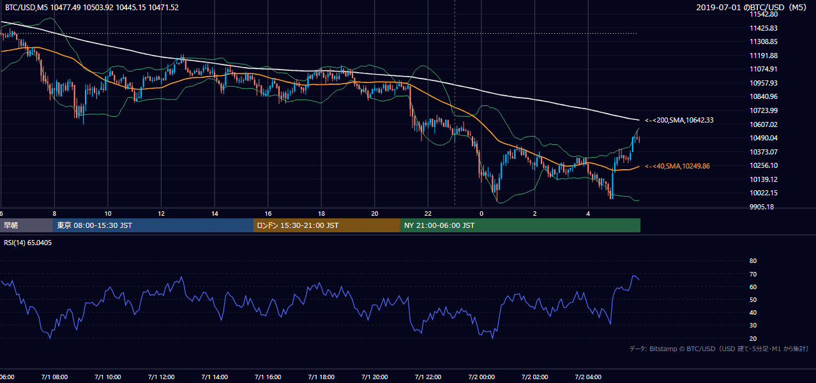Click the Bitstamp data source note
The width and height of the screenshot is (816, 383).
click(x=719, y=349)
